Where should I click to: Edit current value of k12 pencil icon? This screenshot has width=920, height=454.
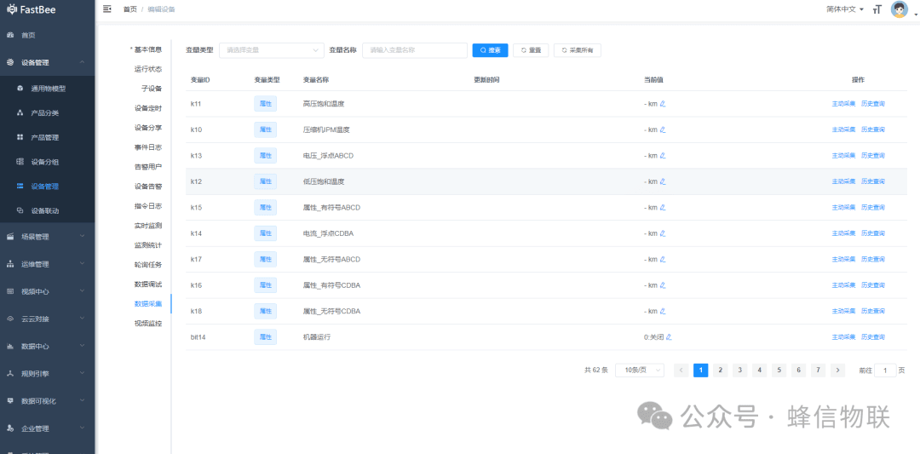point(663,181)
